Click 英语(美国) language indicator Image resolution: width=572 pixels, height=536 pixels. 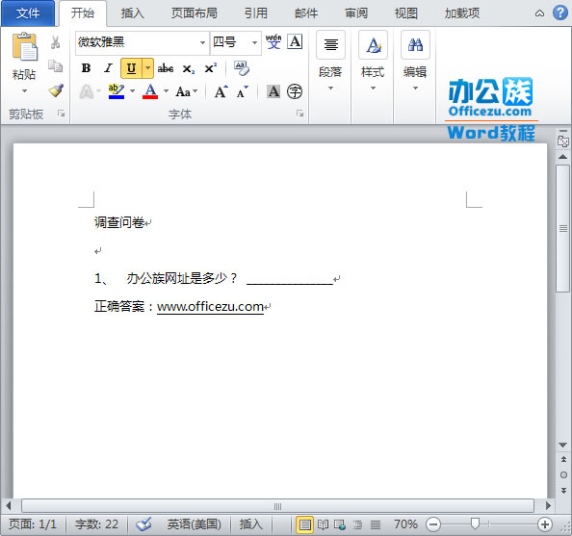[195, 524]
